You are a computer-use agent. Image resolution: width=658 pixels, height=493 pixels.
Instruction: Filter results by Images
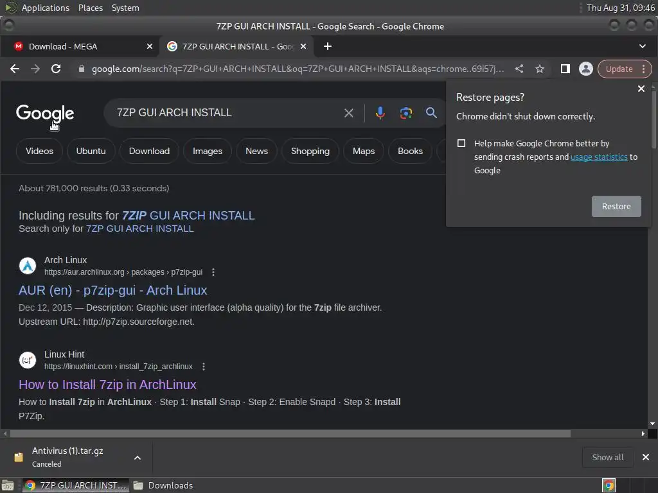(x=208, y=151)
